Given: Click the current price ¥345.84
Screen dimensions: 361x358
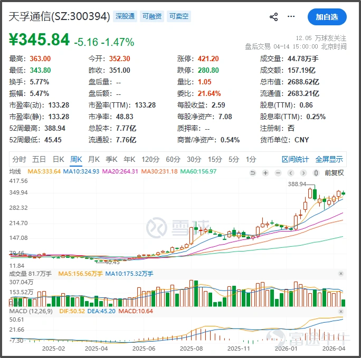Looking at the screenshot, I should pos(39,40).
